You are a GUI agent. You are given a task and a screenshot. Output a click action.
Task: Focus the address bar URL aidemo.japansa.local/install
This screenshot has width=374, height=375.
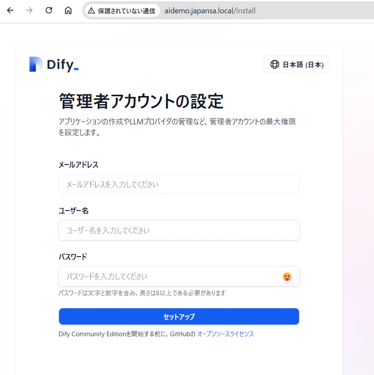coord(210,10)
